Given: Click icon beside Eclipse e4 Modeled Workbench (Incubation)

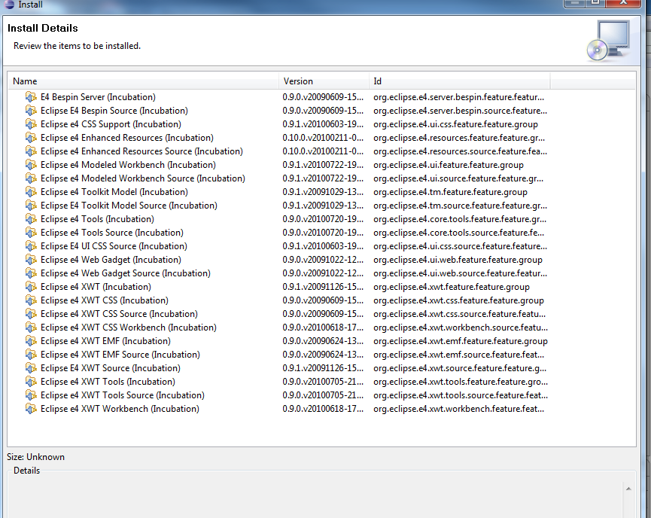Looking at the screenshot, I should pyautogui.click(x=31, y=165).
